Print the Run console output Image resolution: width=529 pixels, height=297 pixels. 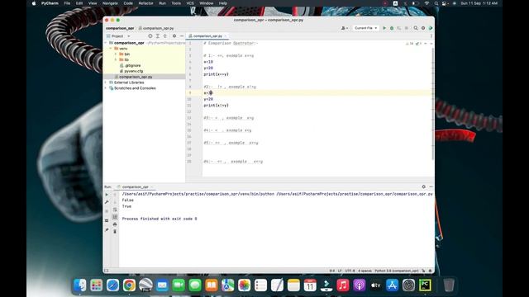(x=115, y=224)
